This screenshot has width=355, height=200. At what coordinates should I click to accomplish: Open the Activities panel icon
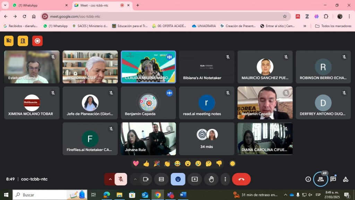pos(346,179)
